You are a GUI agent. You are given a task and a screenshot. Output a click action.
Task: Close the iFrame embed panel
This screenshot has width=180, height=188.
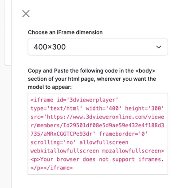[26, 14]
